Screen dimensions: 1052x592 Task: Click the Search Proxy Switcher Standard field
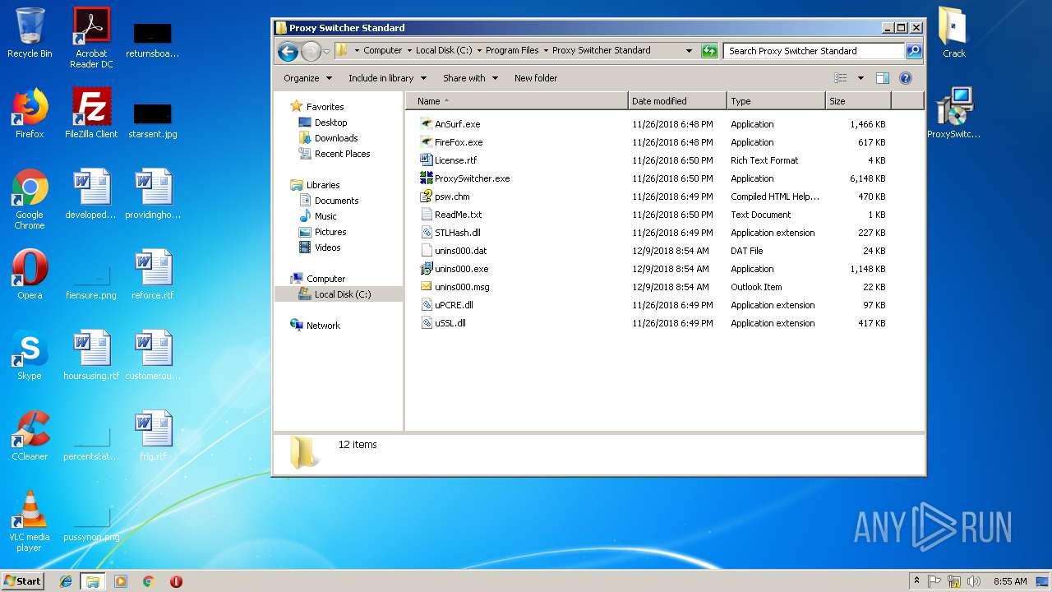coord(814,51)
